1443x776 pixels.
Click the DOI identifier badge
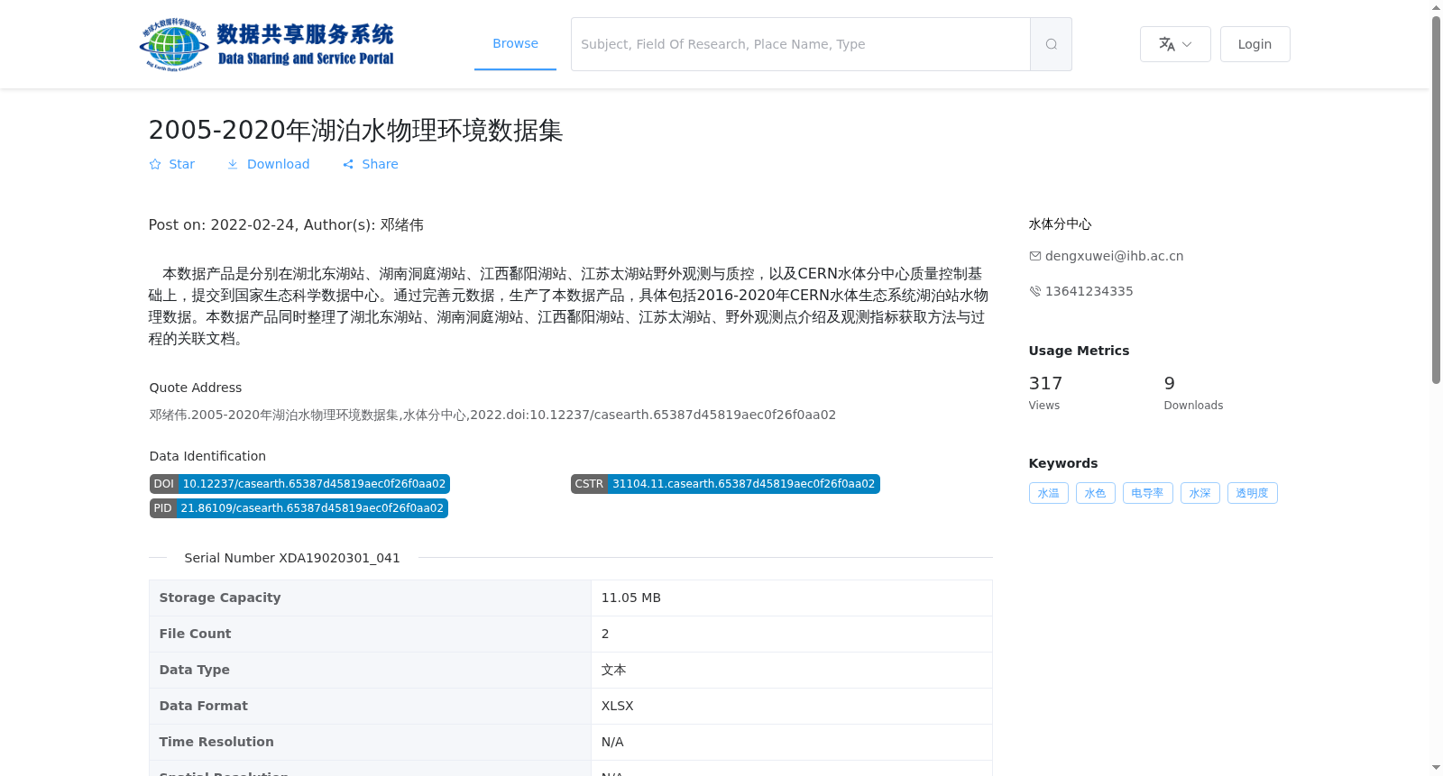(x=299, y=484)
